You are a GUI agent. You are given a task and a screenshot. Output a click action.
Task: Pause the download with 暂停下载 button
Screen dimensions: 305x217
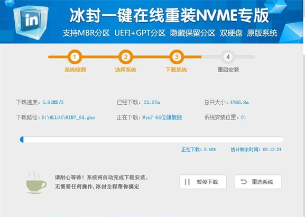click(203, 182)
